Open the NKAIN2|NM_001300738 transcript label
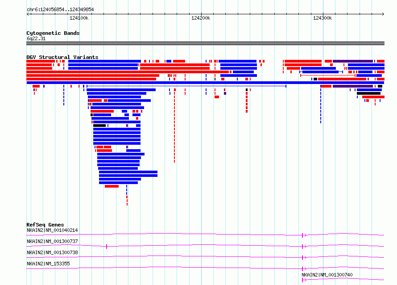The image size is (397, 285). coord(52,252)
